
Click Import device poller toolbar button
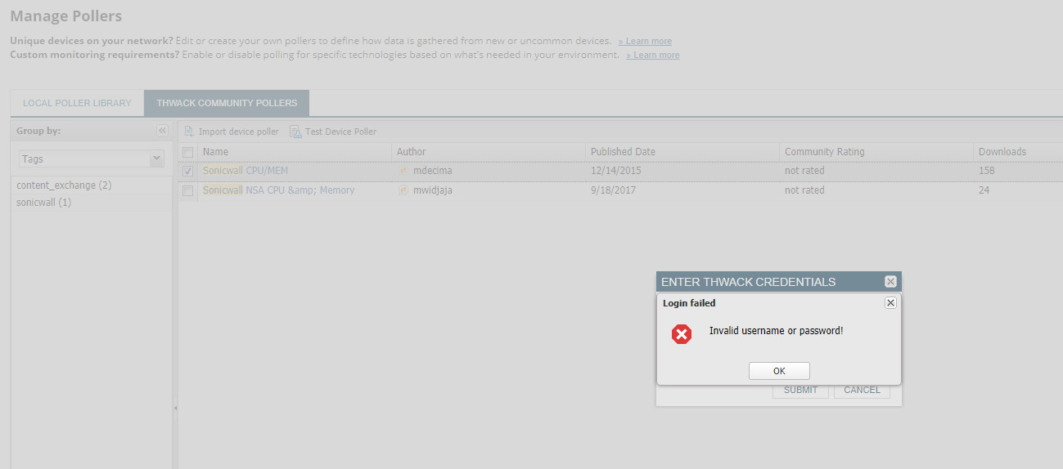pyautogui.click(x=232, y=132)
